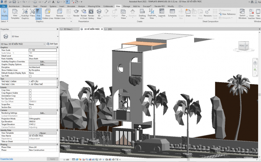The height and width of the screenshot is (162, 261).
Task: Tick the Crop View checkbox
Action: [x=30, y=90]
